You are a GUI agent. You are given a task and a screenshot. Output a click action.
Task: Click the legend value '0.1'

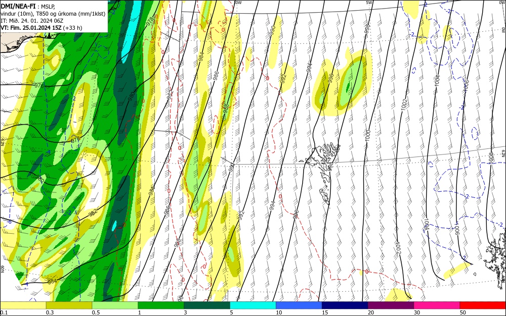(x=4, y=312)
